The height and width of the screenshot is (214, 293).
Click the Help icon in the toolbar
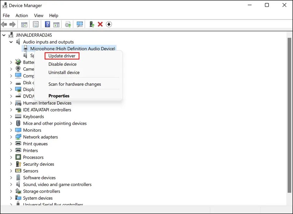point(47,24)
